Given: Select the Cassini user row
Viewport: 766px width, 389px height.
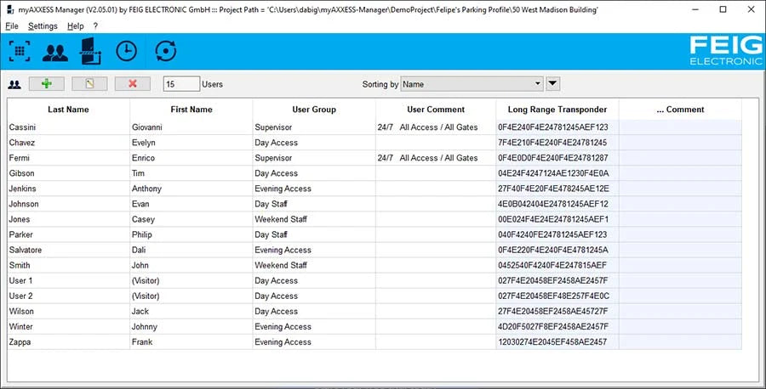Looking at the screenshot, I should (x=68, y=127).
